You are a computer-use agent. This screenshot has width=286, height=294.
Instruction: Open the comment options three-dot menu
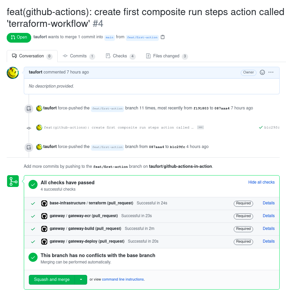pyautogui.click(x=271, y=72)
